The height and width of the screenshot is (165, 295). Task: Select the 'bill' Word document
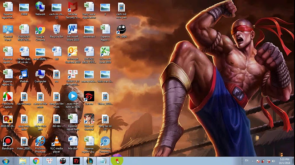(x=57, y=54)
